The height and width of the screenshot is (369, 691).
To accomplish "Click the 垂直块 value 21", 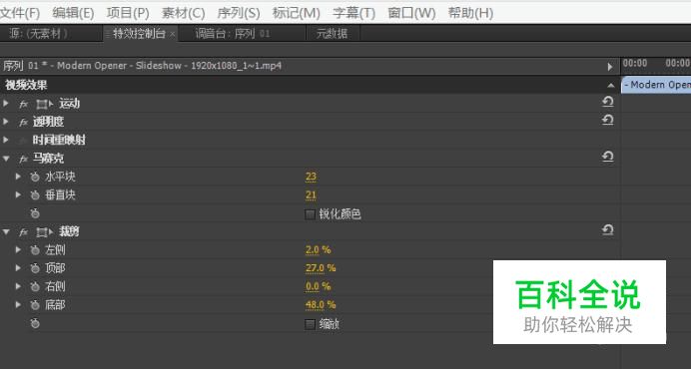I will 311,194.
